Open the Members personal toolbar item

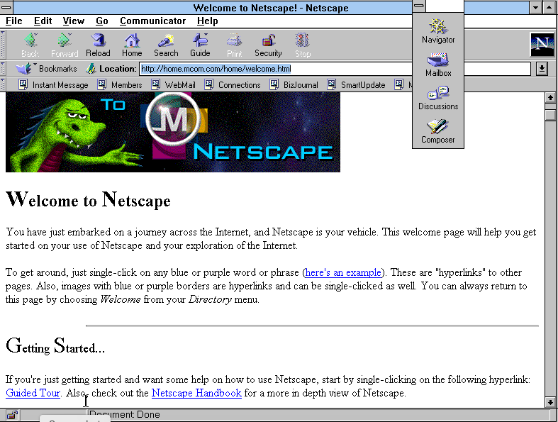(120, 85)
